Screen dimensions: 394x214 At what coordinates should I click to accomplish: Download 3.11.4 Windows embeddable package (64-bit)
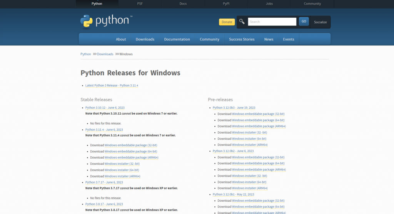(x=131, y=151)
